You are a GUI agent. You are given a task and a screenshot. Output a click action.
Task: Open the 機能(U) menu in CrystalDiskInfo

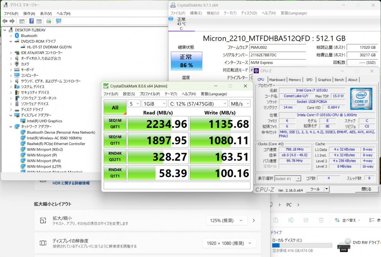pos(213,13)
